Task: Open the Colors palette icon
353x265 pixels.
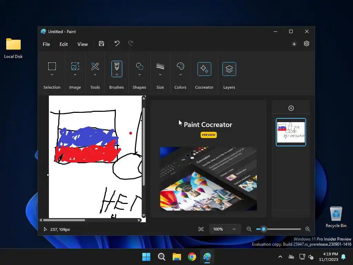Action: (180, 66)
